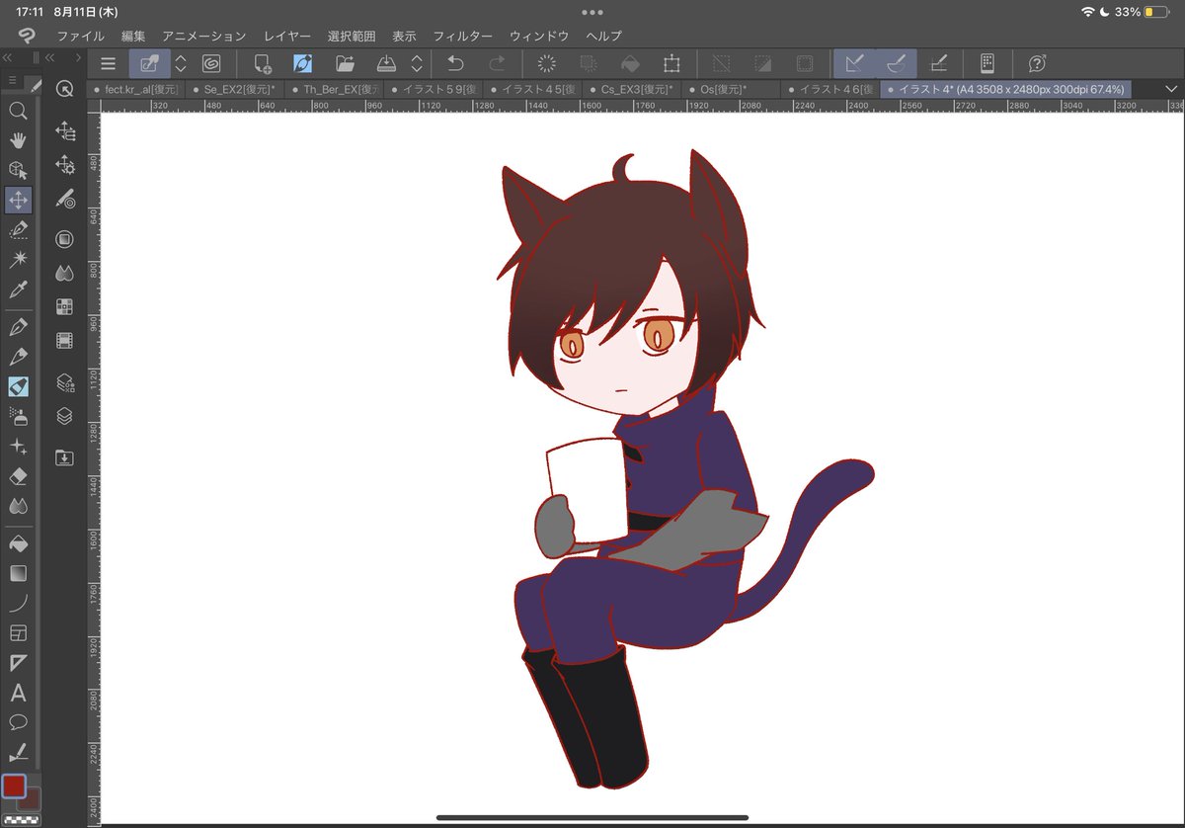Screen dimensions: 1185x828
Task: Collapse the tool palette with leftmost double arrow
Action: 7,58
